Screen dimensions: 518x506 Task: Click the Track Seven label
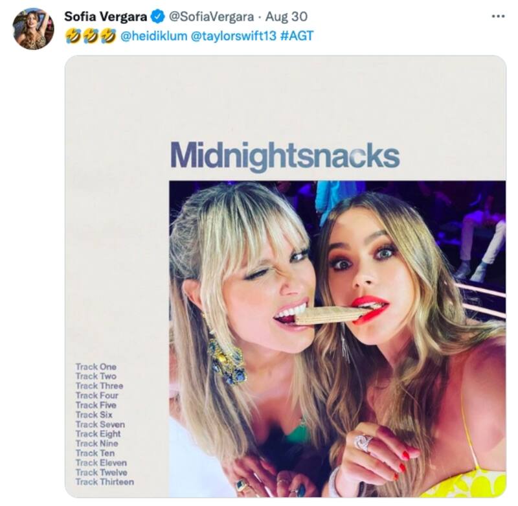(x=100, y=424)
